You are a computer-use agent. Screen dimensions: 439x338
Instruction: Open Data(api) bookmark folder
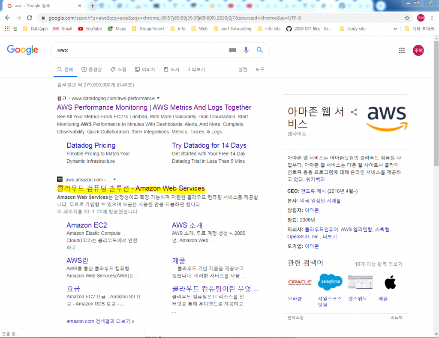pos(36,29)
